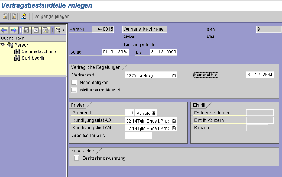Click the Zusatzfelder group title
Image resolution: width=282 pixels, height=177 pixels.
click(x=84, y=151)
